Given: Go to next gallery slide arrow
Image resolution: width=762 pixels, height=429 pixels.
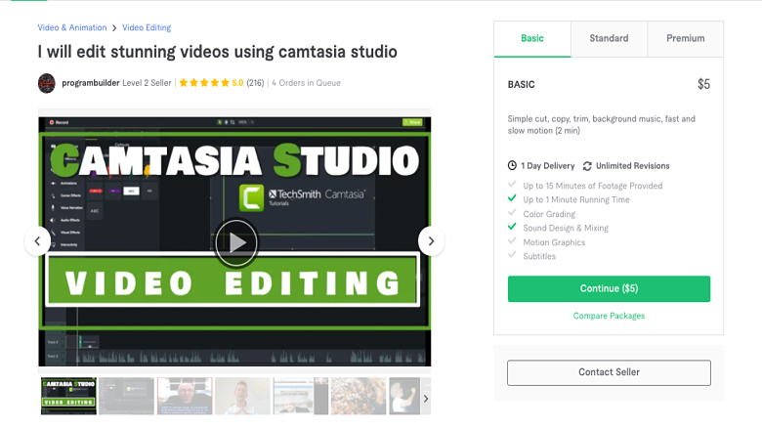Looking at the screenshot, I should [431, 241].
